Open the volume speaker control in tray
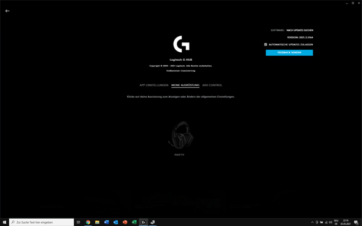362x226 pixels. click(x=330, y=222)
